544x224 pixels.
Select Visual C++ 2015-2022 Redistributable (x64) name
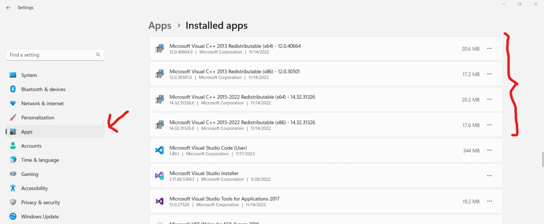[x=242, y=97]
